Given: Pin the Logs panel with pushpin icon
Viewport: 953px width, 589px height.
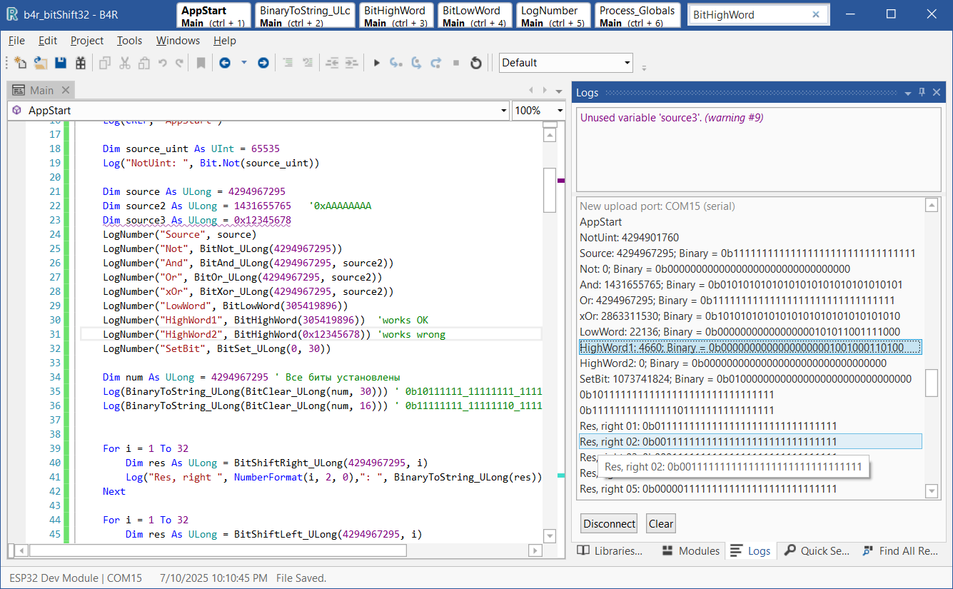Looking at the screenshot, I should pyautogui.click(x=922, y=93).
